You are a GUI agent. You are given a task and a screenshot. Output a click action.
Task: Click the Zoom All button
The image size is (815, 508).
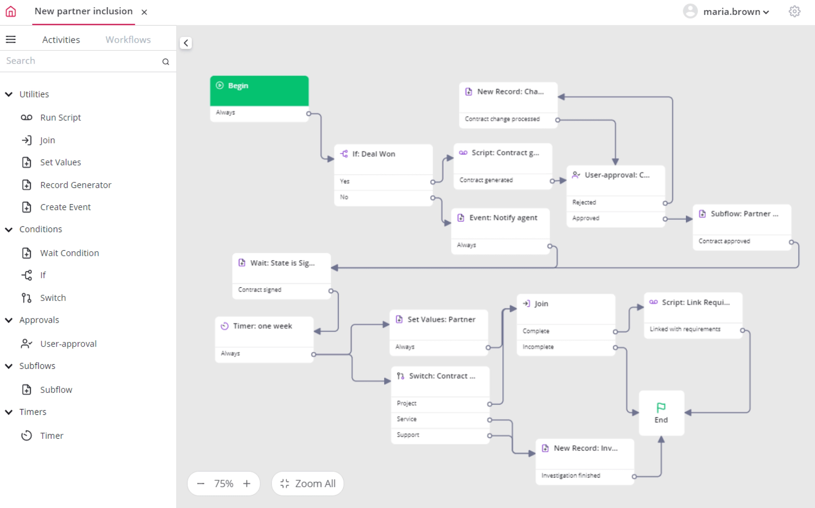[x=307, y=483]
